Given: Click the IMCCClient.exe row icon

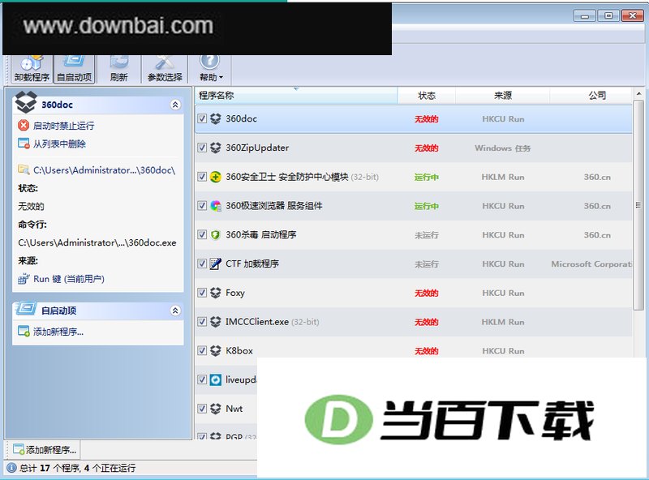Looking at the screenshot, I should (216, 322).
